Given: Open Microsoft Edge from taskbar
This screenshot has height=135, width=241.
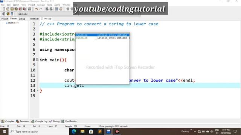Looking at the screenshot, I should pyautogui.click(x=74, y=132).
